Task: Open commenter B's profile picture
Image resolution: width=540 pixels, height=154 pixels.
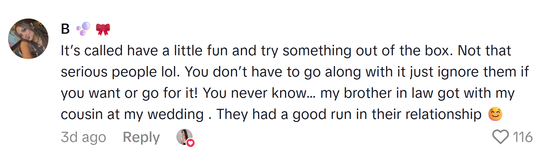Action: [28, 39]
